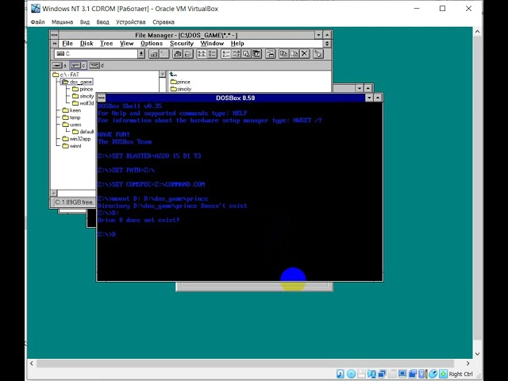Select drive d button
Image resolution: width=508 pixels, height=381 pixels.
click(x=97, y=65)
